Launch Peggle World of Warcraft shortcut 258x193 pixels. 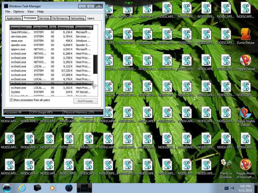pyautogui.click(x=245, y=169)
